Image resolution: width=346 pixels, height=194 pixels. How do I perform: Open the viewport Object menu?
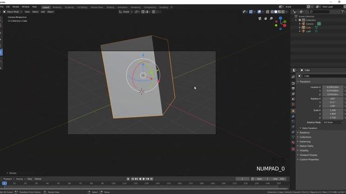point(50,12)
